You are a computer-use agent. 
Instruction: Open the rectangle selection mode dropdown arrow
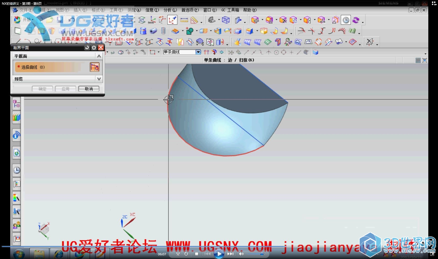pos(159,52)
